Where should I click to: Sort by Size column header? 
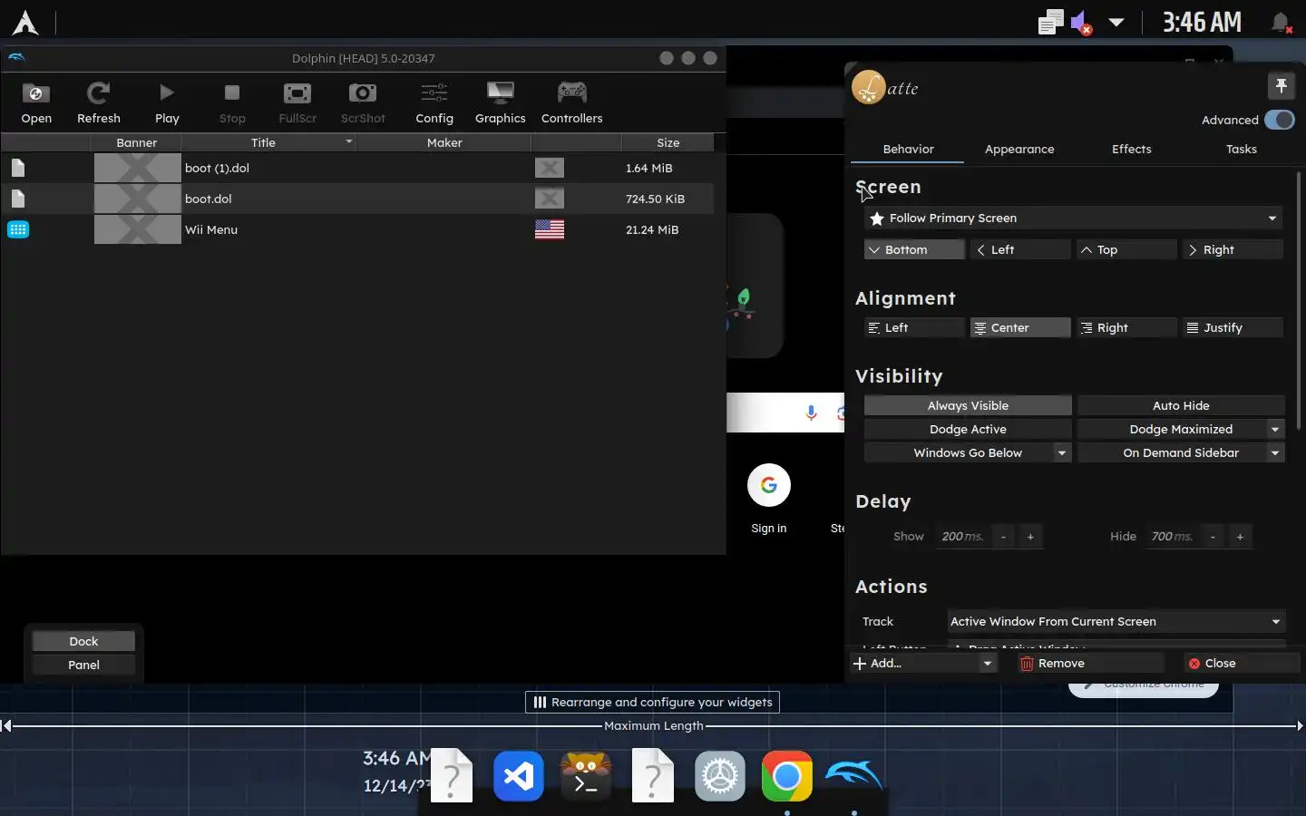pyautogui.click(x=668, y=142)
